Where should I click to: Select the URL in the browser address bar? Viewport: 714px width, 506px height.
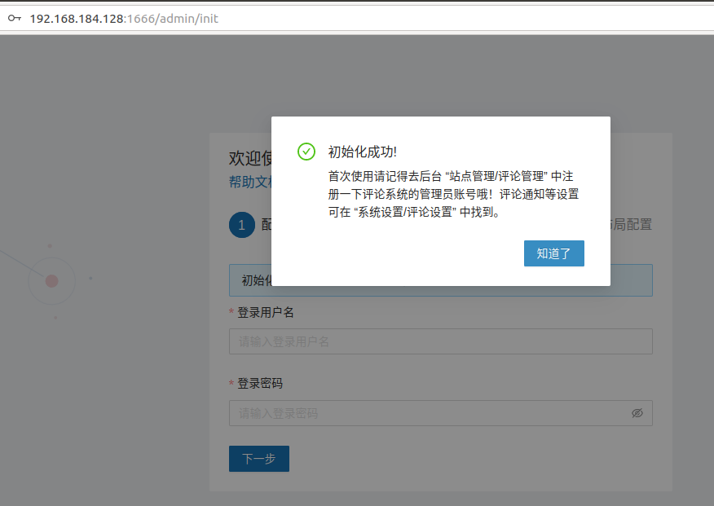point(122,18)
